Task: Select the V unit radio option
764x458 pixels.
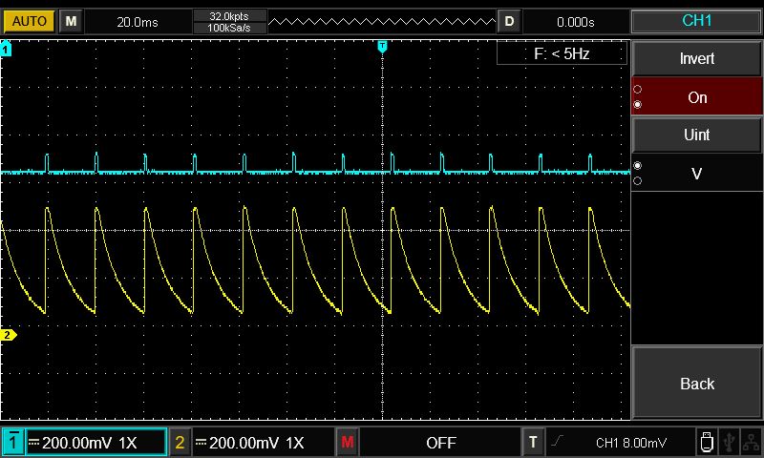Action: (697, 174)
